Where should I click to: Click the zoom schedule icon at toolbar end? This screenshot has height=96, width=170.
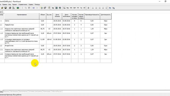click(113, 8)
